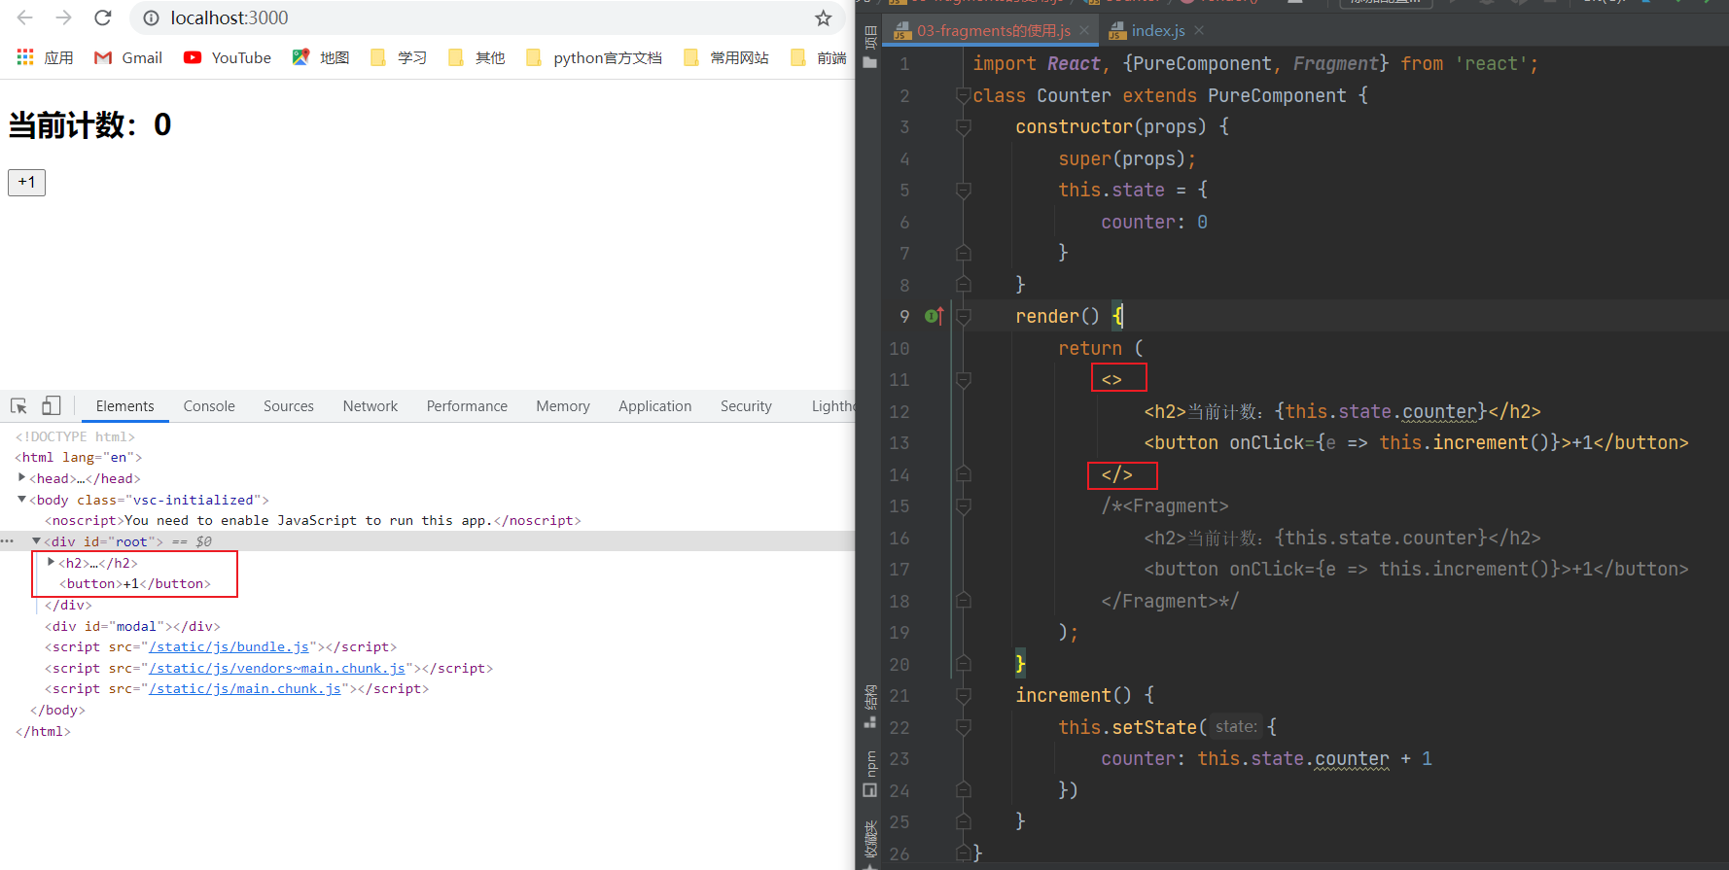Fold the constructor block at line 3
This screenshot has height=870, width=1729.
pos(964,126)
